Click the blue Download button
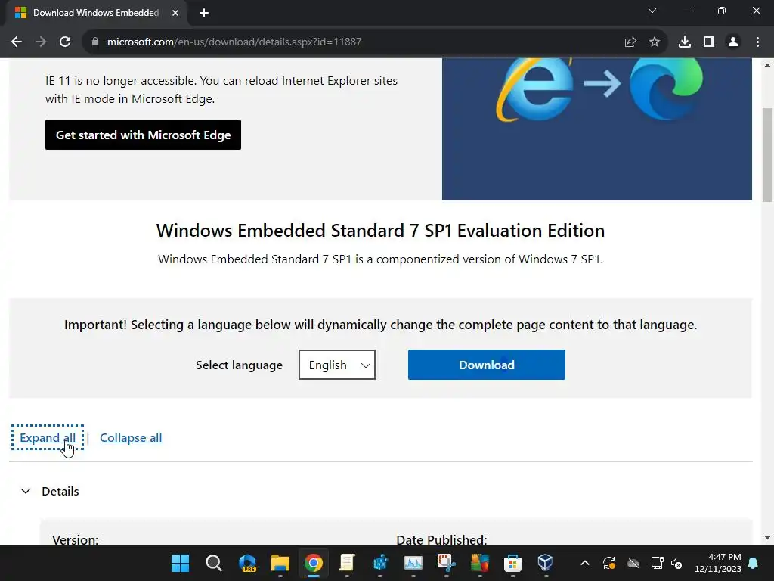The image size is (774, 581). coord(487,365)
